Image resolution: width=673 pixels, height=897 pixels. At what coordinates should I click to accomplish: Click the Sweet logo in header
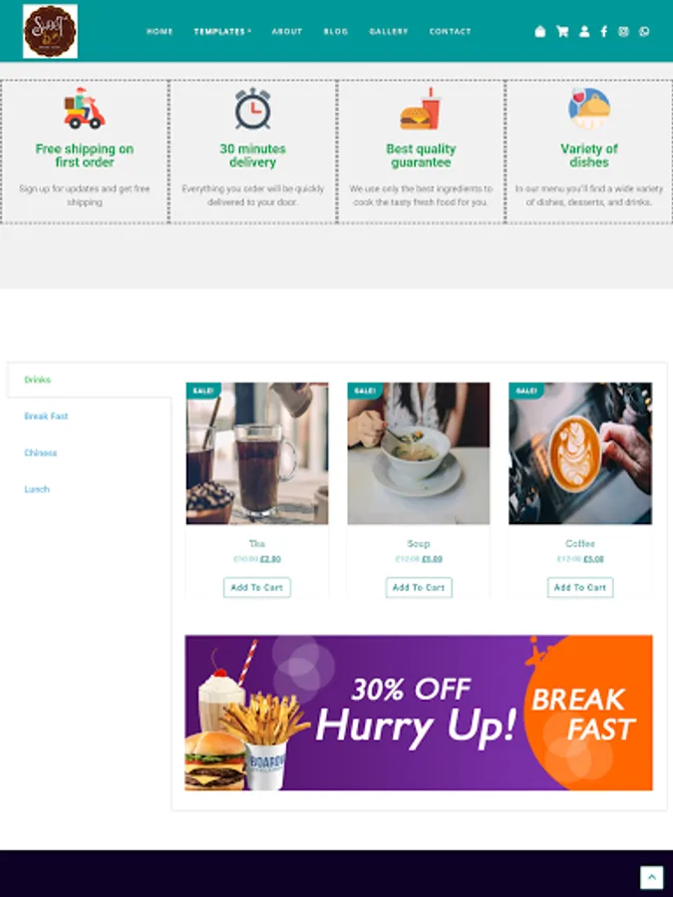pyautogui.click(x=51, y=32)
